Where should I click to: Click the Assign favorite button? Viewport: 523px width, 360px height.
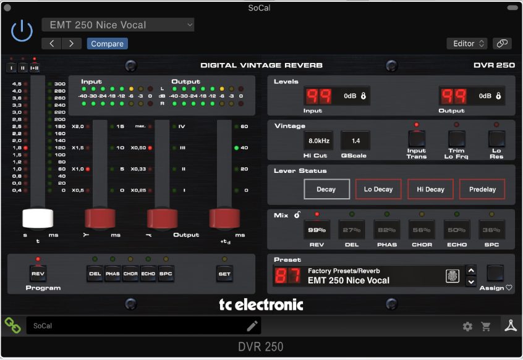click(x=495, y=274)
